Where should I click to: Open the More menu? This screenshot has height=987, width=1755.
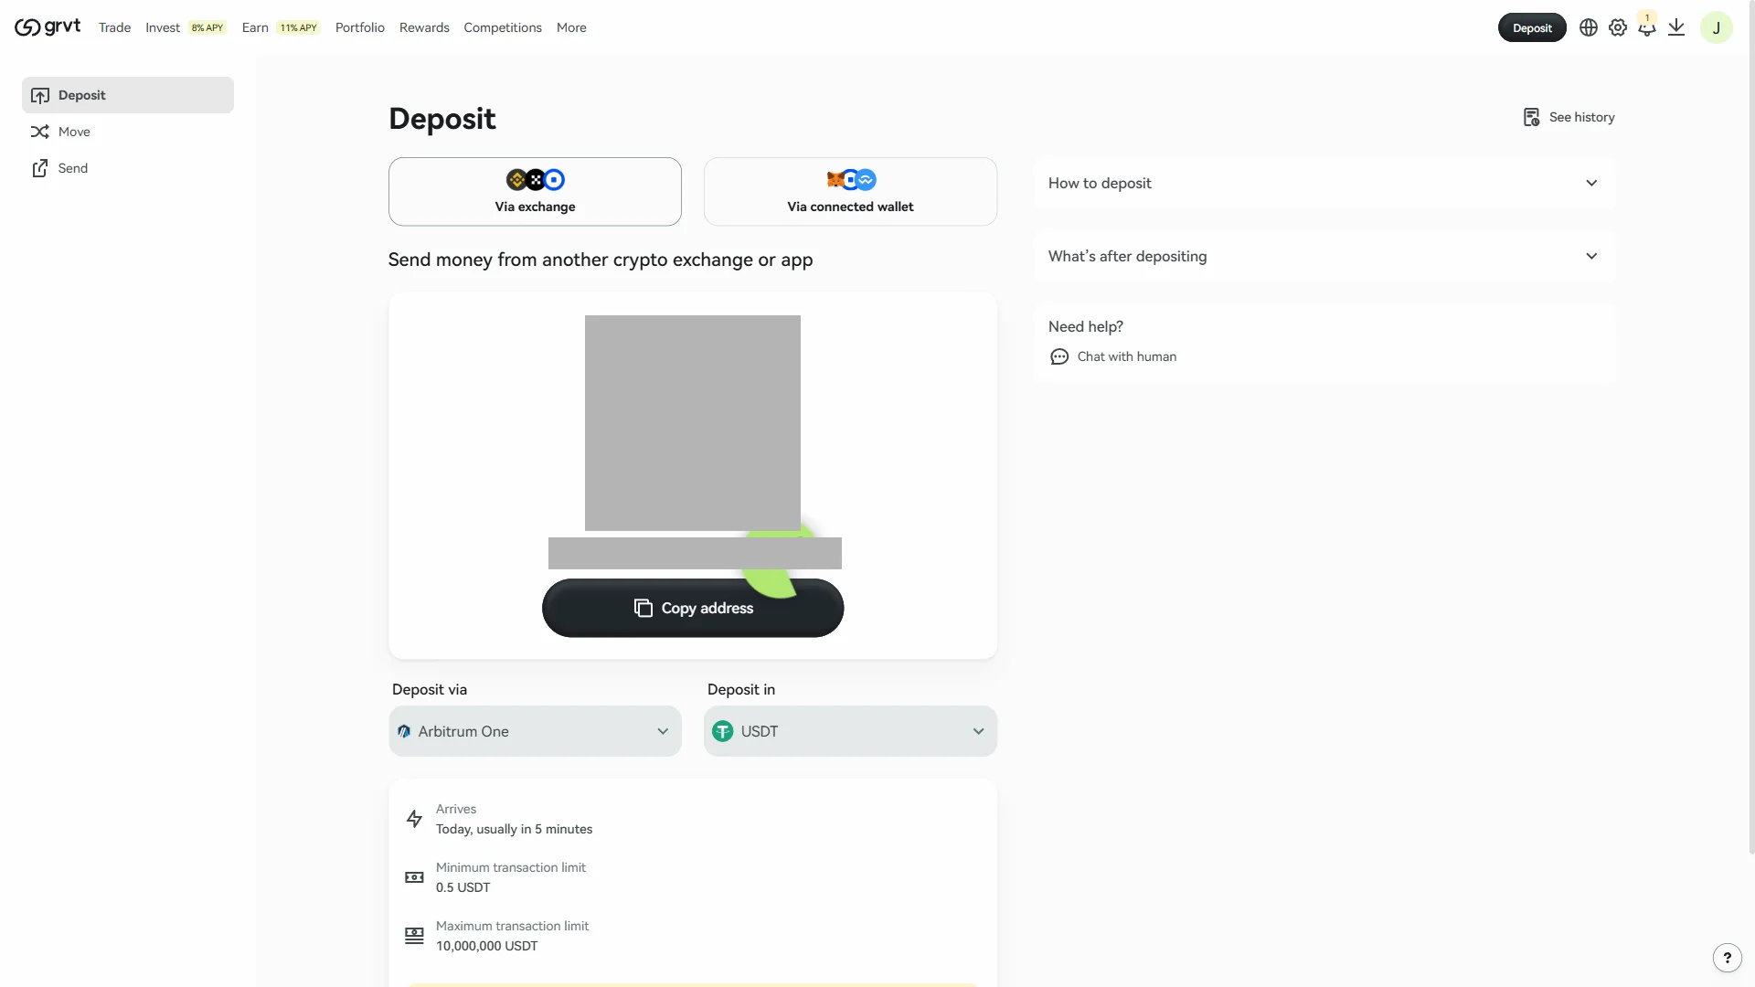pyautogui.click(x=571, y=27)
